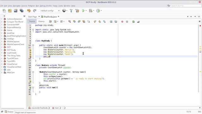202x114 pixels.
Task: Click the Last Edit icon in editor toolbar
Action: [50, 22]
